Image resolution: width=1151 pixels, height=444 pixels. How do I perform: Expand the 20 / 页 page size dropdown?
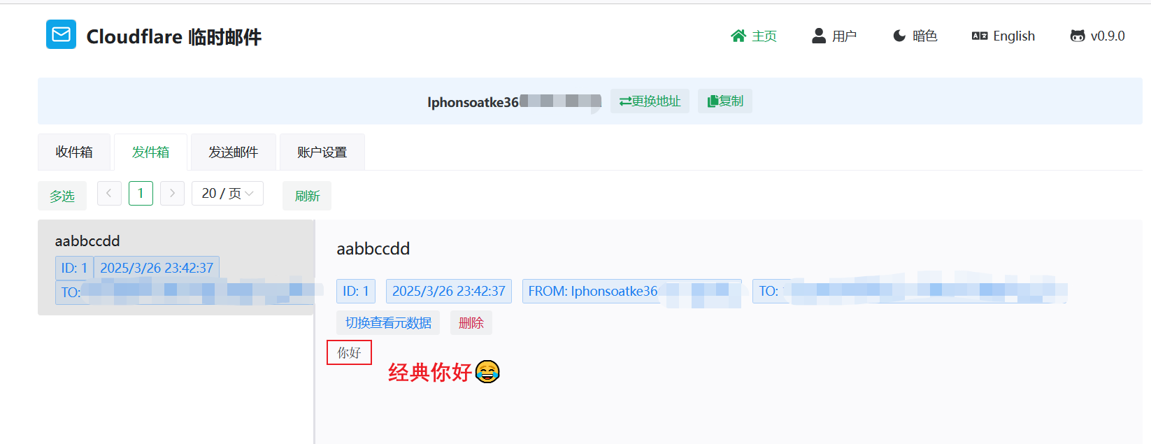pyautogui.click(x=227, y=193)
